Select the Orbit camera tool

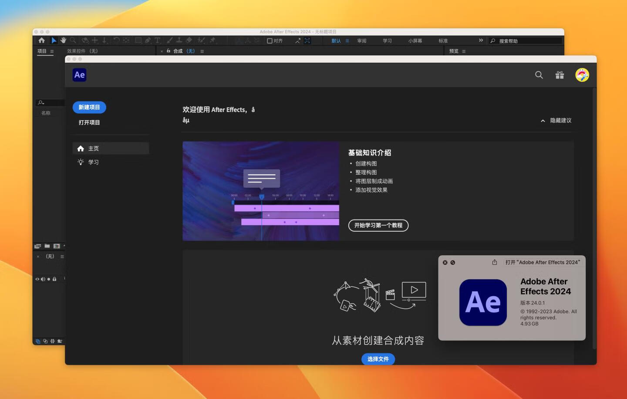(x=85, y=41)
